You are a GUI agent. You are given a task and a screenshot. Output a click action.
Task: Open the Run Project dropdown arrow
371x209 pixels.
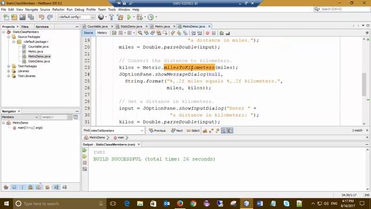pos(134,17)
